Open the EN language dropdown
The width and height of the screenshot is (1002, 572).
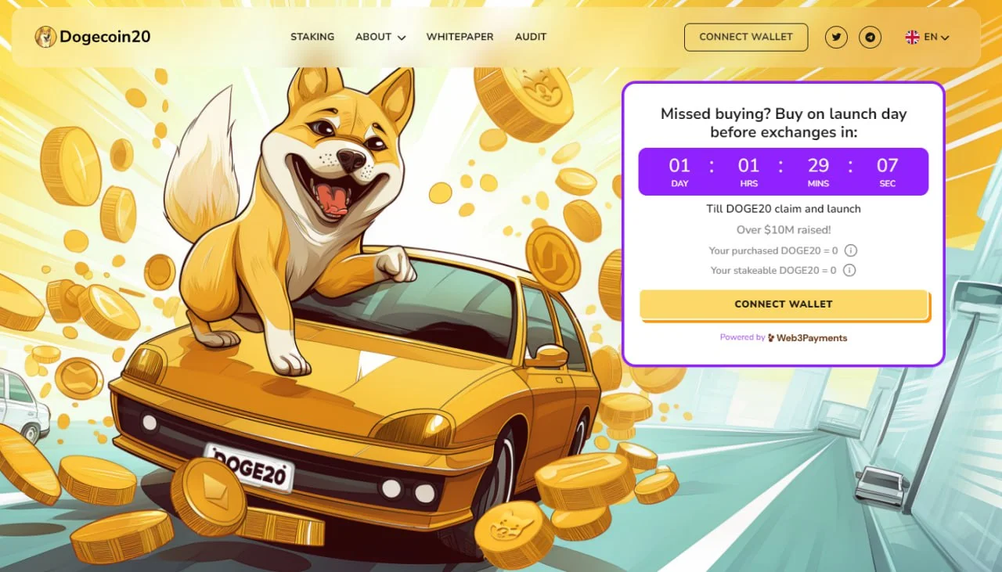tap(928, 37)
